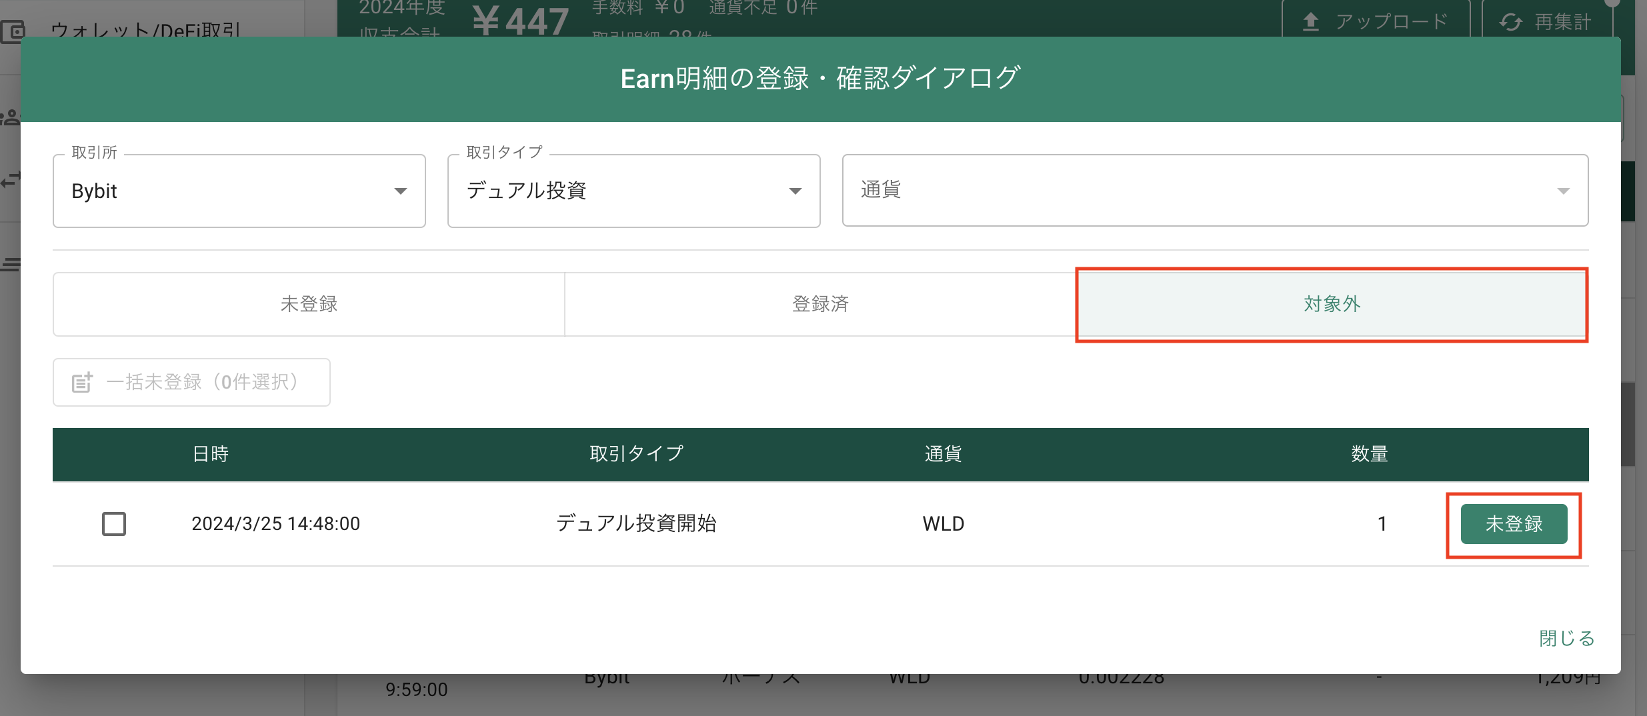Screen dimensions: 1647x716
Task: Click the デュアル投資開始 cell
Action: tap(637, 523)
